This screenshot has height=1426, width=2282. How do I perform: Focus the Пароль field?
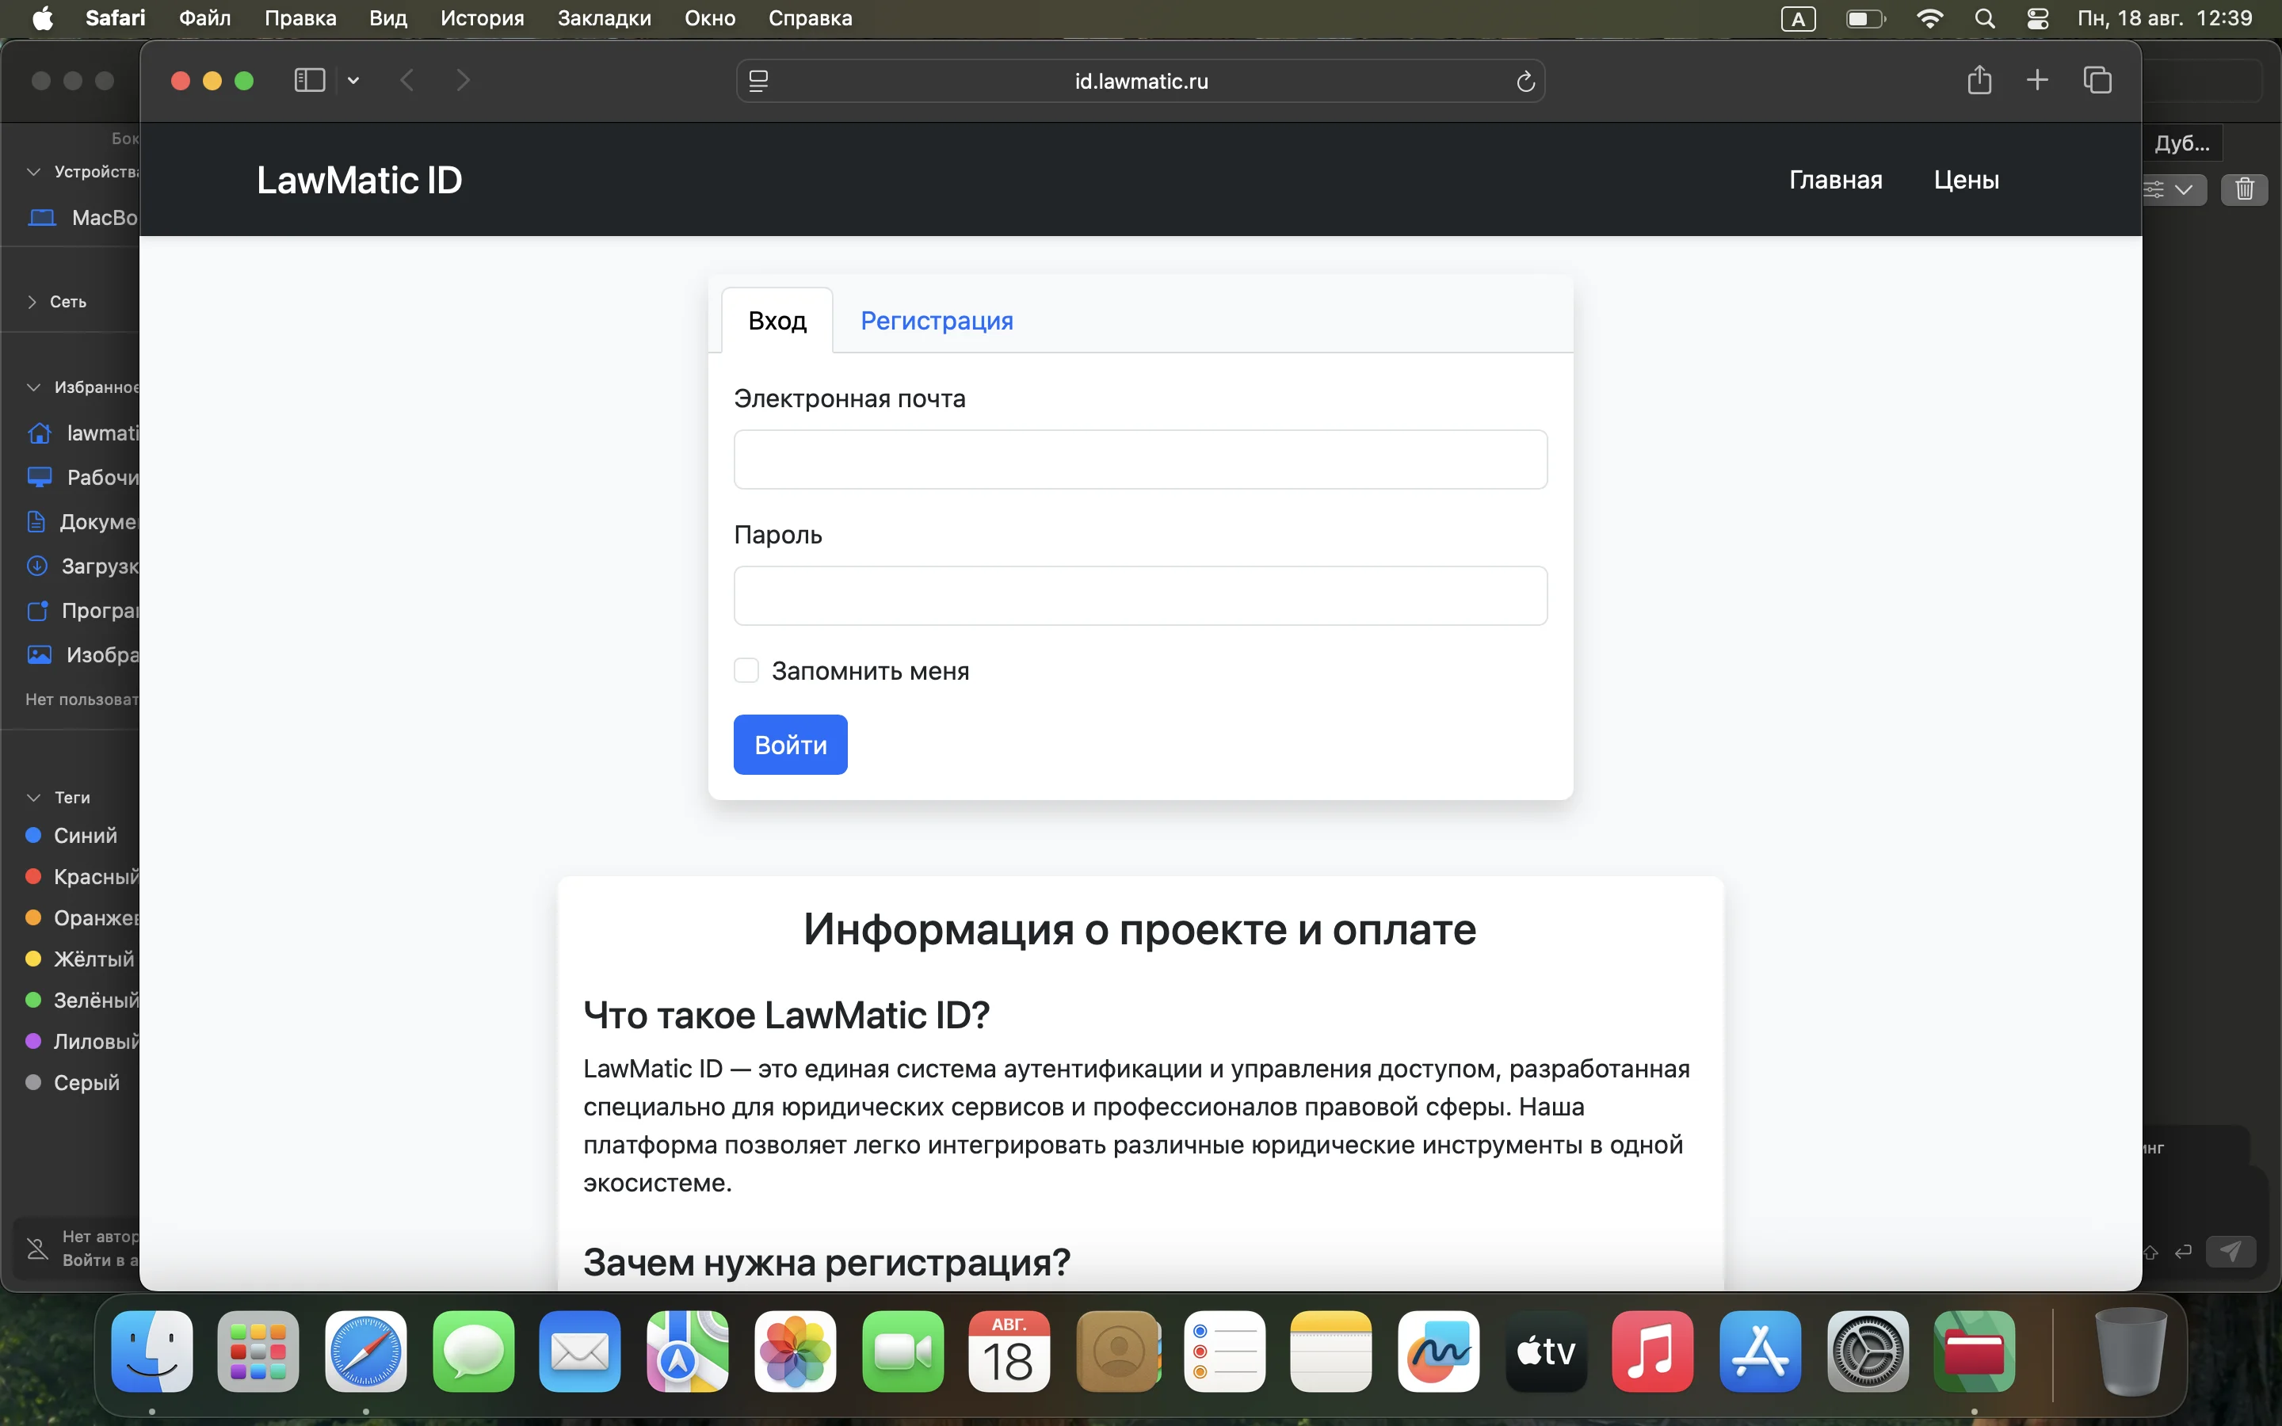(x=1140, y=595)
